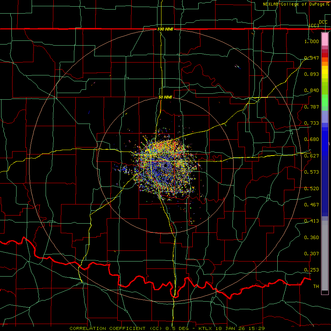Viewport: 331px width, 331px height.
Task: Select the 0.893 scale value
Action: 312,74
